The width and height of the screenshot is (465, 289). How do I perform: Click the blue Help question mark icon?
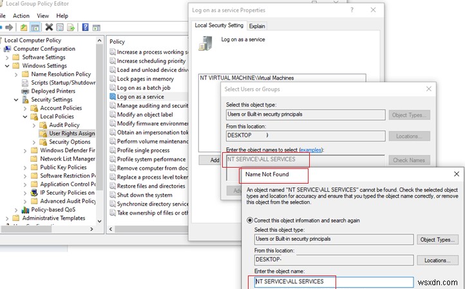[x=86, y=27]
